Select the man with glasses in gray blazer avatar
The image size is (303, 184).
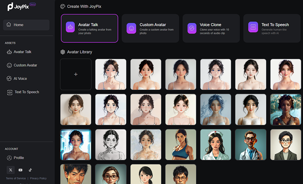tap(286, 145)
